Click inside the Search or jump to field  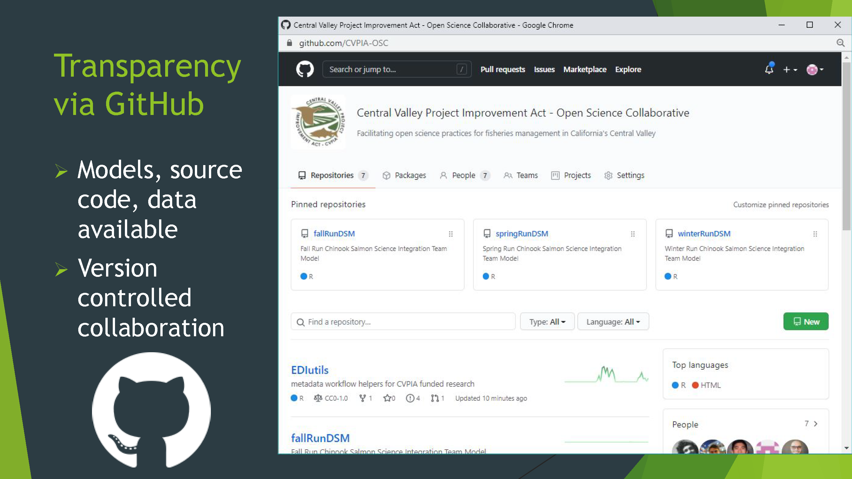point(397,69)
